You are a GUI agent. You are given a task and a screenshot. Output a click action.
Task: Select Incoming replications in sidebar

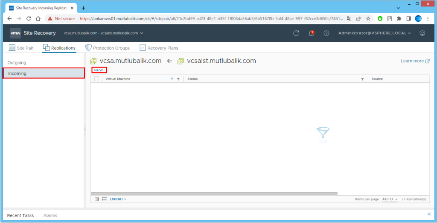tap(44, 73)
